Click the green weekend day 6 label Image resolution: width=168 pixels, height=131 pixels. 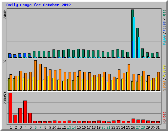tap(35, 127)
